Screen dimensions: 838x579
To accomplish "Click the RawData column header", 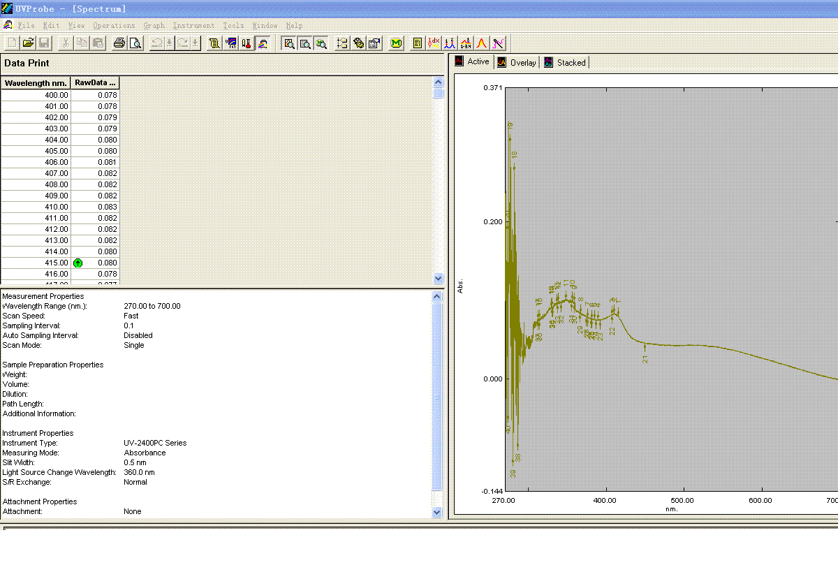I will (x=95, y=83).
